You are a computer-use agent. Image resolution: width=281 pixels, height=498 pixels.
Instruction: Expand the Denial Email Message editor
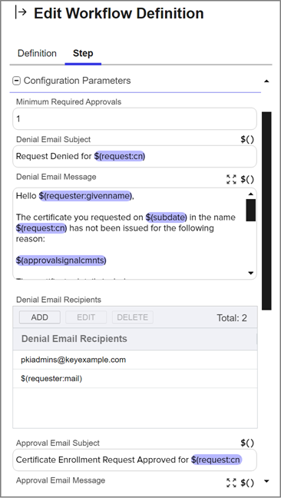[x=232, y=179]
